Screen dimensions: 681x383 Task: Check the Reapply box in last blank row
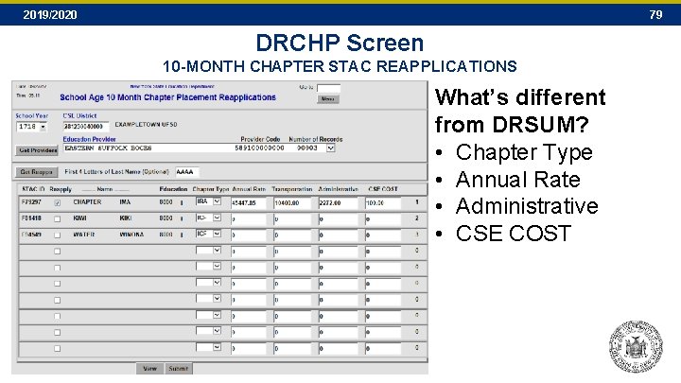[x=58, y=349]
